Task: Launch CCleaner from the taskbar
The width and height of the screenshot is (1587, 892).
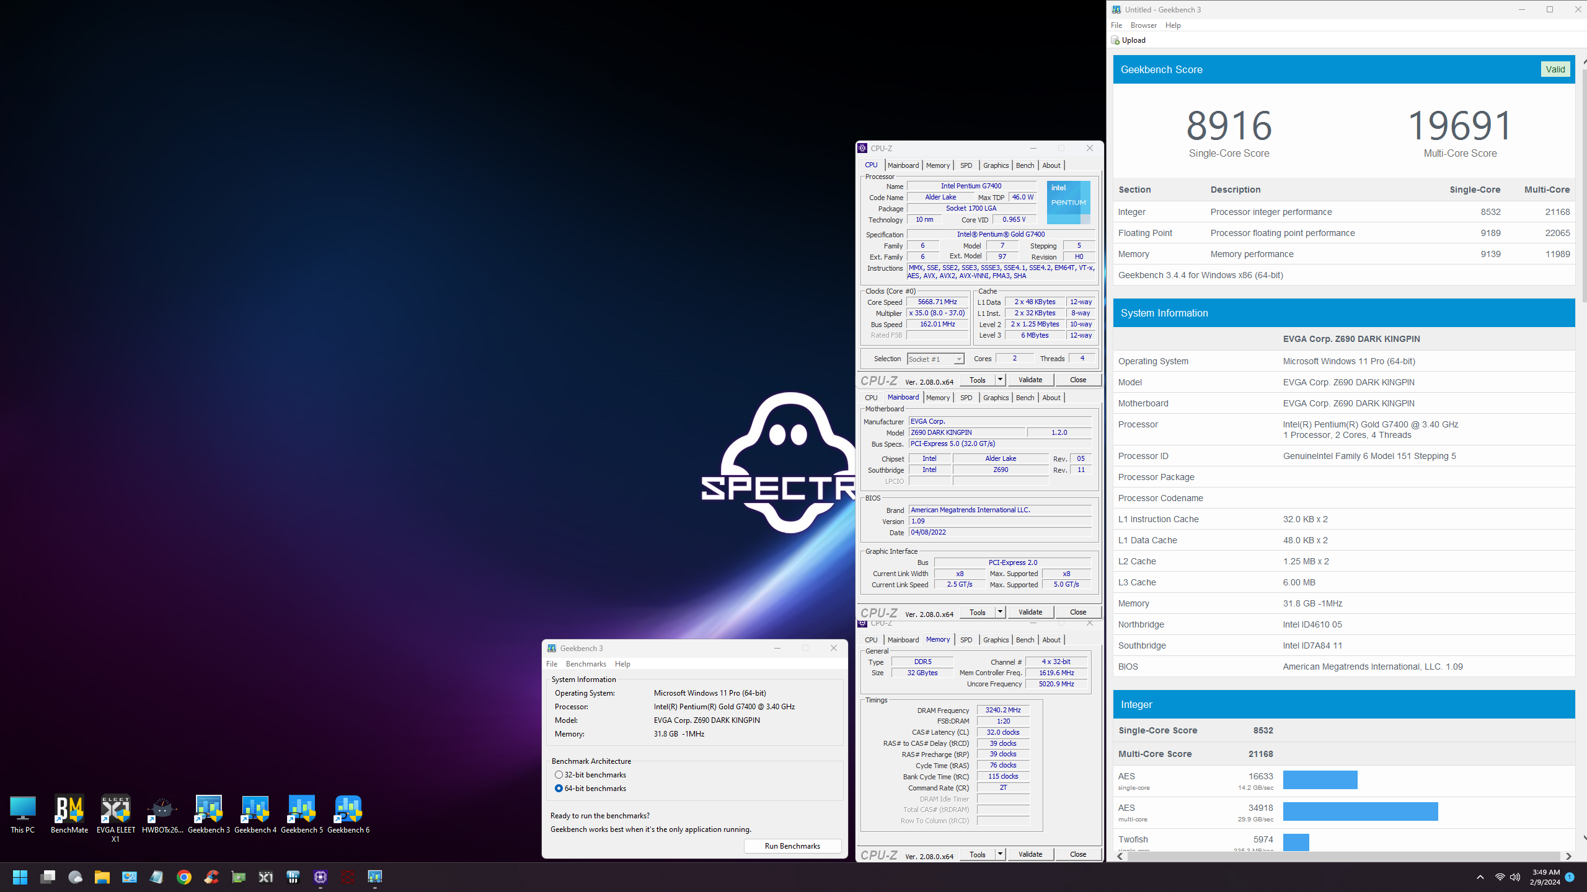Action: (211, 877)
